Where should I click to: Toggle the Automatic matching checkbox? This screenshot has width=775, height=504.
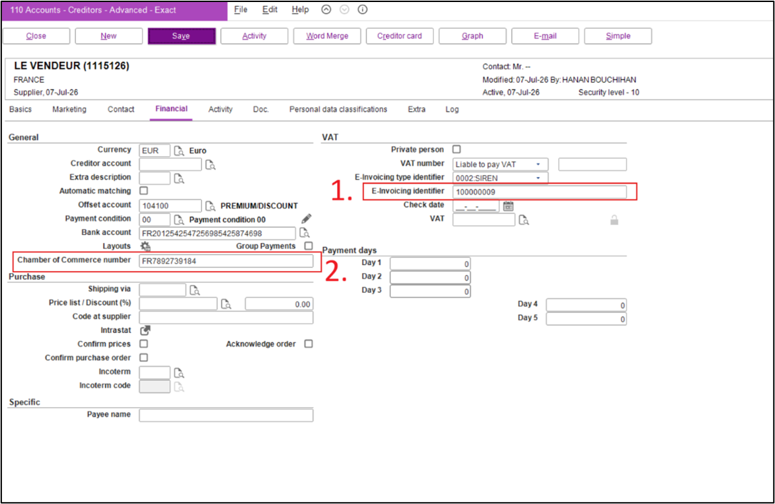coord(144,190)
